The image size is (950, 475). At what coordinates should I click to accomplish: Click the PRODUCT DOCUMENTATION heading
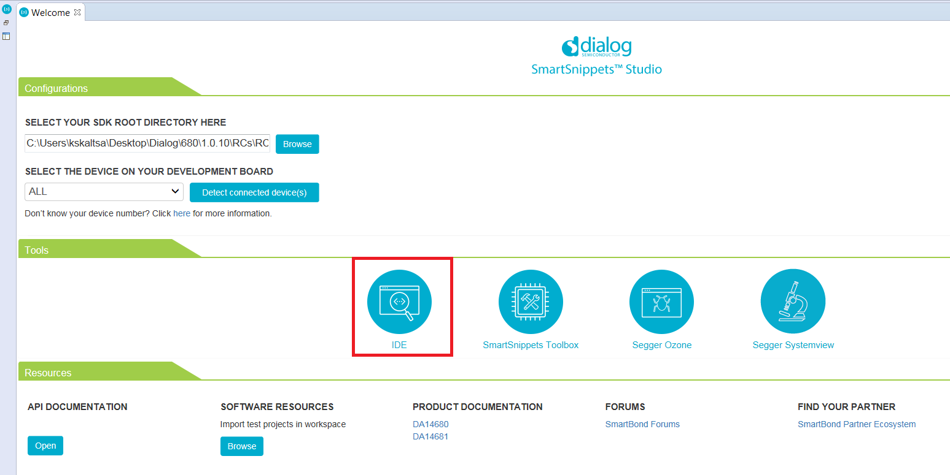click(x=478, y=407)
